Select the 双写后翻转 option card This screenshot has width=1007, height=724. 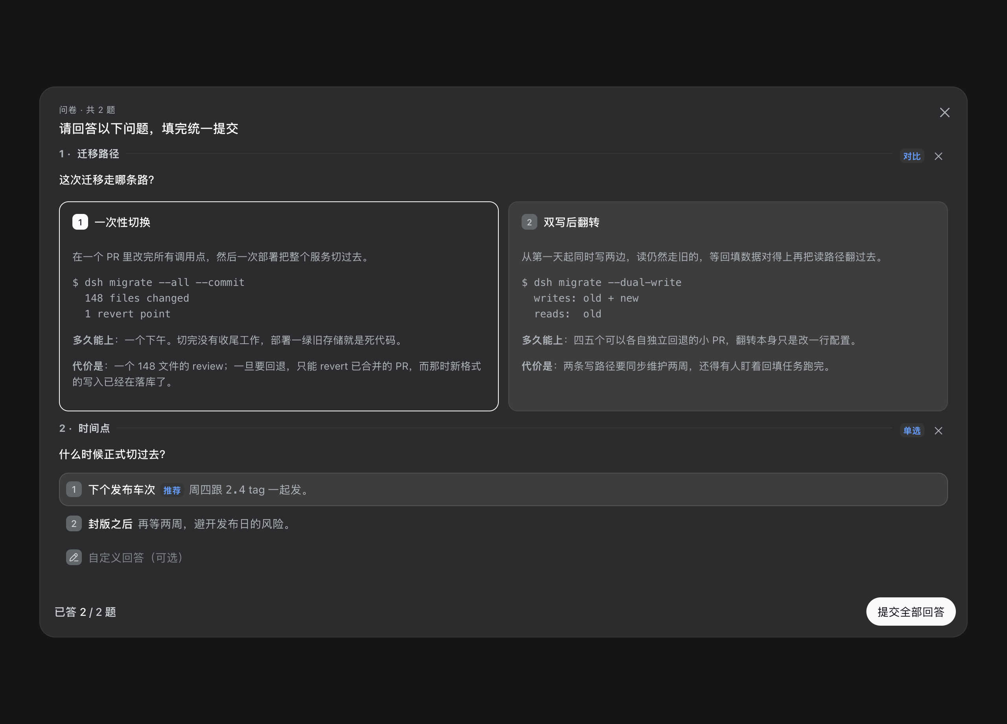(728, 306)
